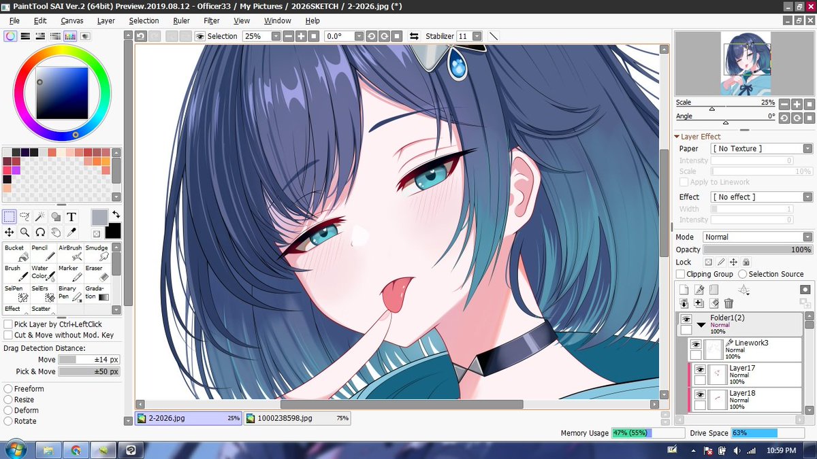
Task: Choose the Smudge tool
Action: click(97, 253)
